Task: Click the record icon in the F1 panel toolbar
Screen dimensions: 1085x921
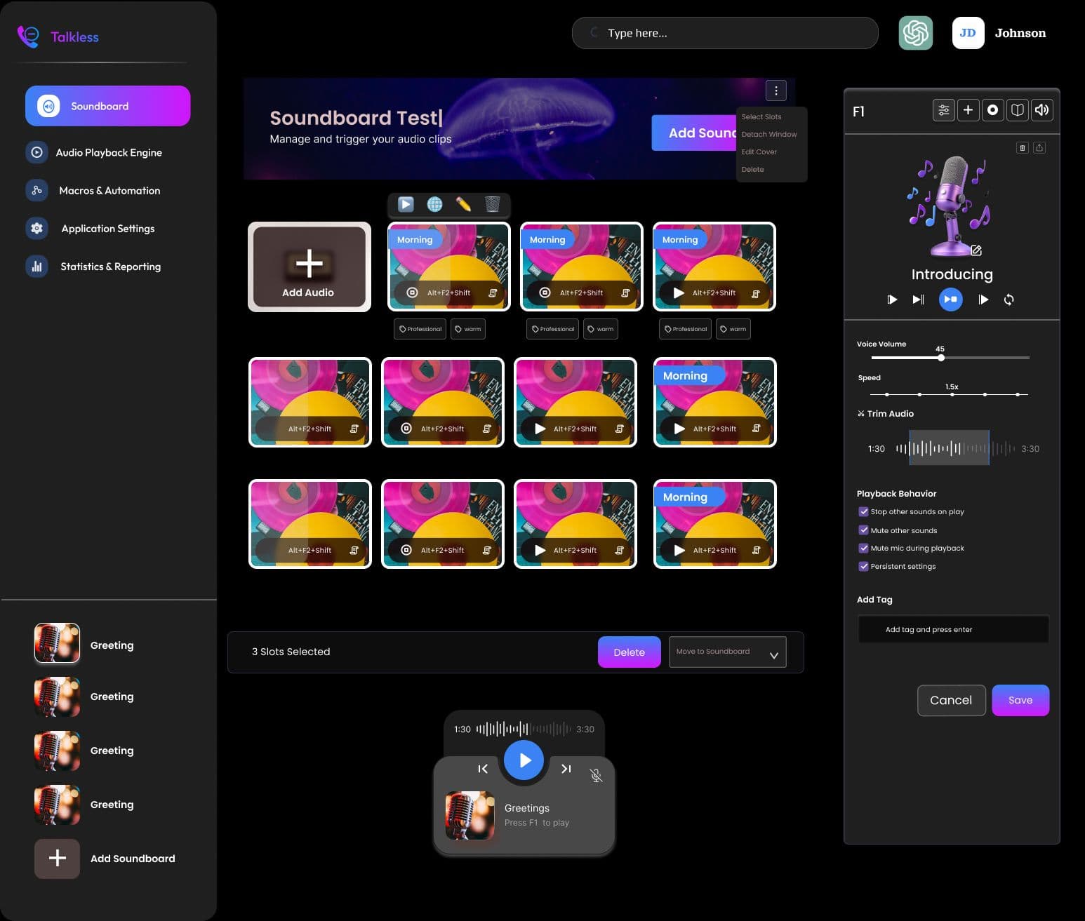Action: 992,109
